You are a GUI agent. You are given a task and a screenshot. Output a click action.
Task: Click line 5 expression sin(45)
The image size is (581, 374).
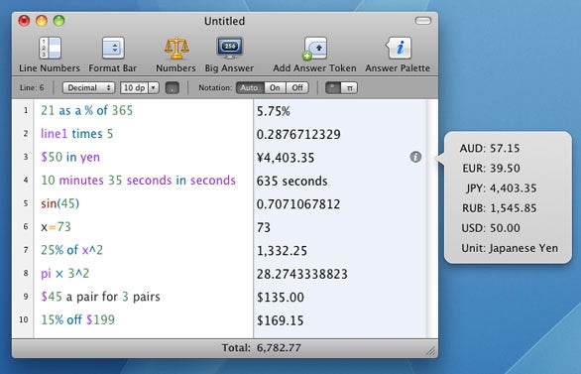click(60, 203)
